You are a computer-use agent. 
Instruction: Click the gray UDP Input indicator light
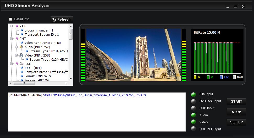click(x=194, y=108)
